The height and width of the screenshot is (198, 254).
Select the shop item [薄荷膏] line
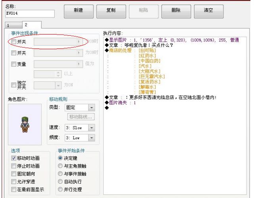pos(147,92)
